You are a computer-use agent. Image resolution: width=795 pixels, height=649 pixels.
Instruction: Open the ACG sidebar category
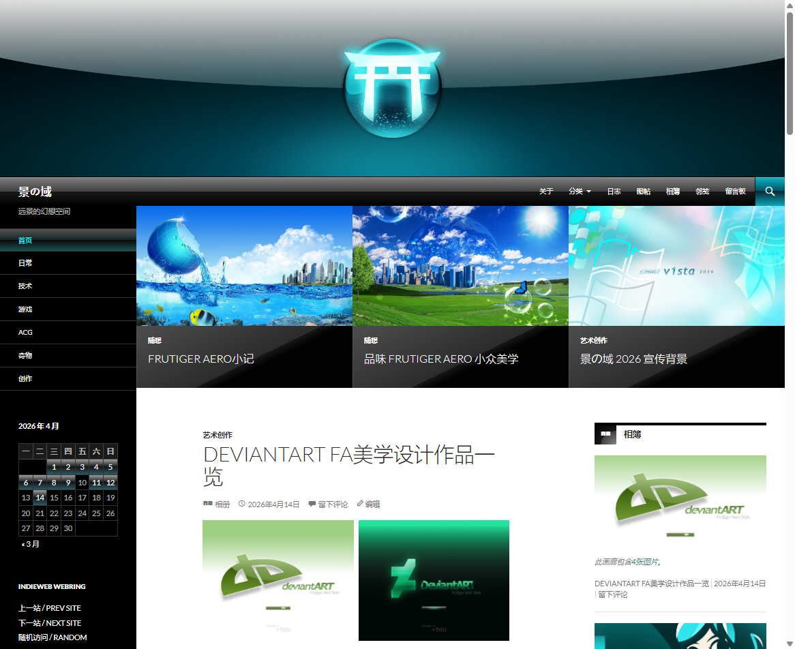pyautogui.click(x=25, y=333)
